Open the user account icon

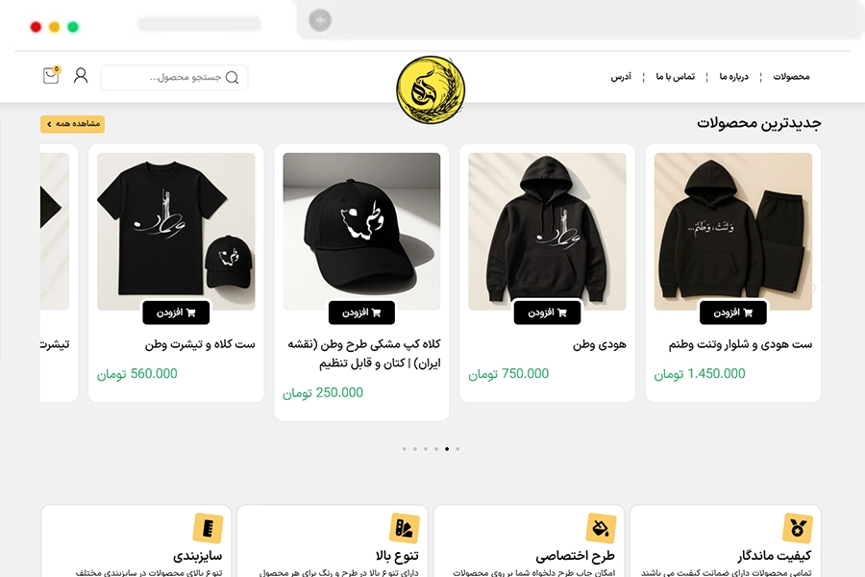81,76
